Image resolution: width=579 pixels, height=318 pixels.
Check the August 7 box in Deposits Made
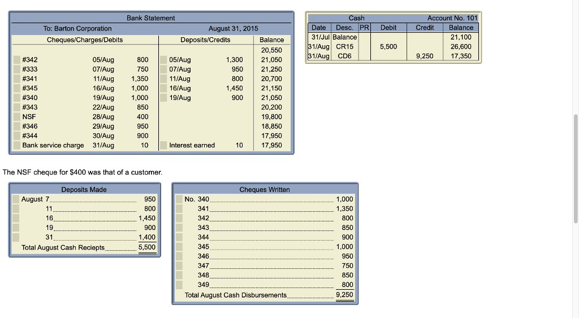coord(15,199)
